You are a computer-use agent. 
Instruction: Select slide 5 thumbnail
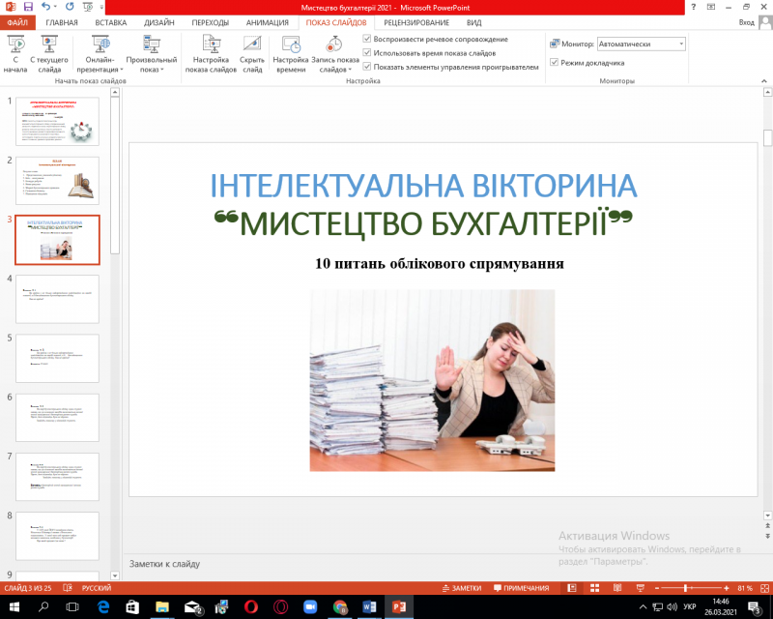pyautogui.click(x=57, y=359)
